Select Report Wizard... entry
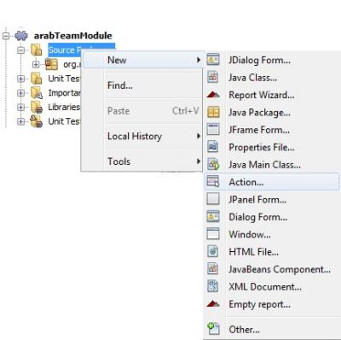 [x=272, y=95]
